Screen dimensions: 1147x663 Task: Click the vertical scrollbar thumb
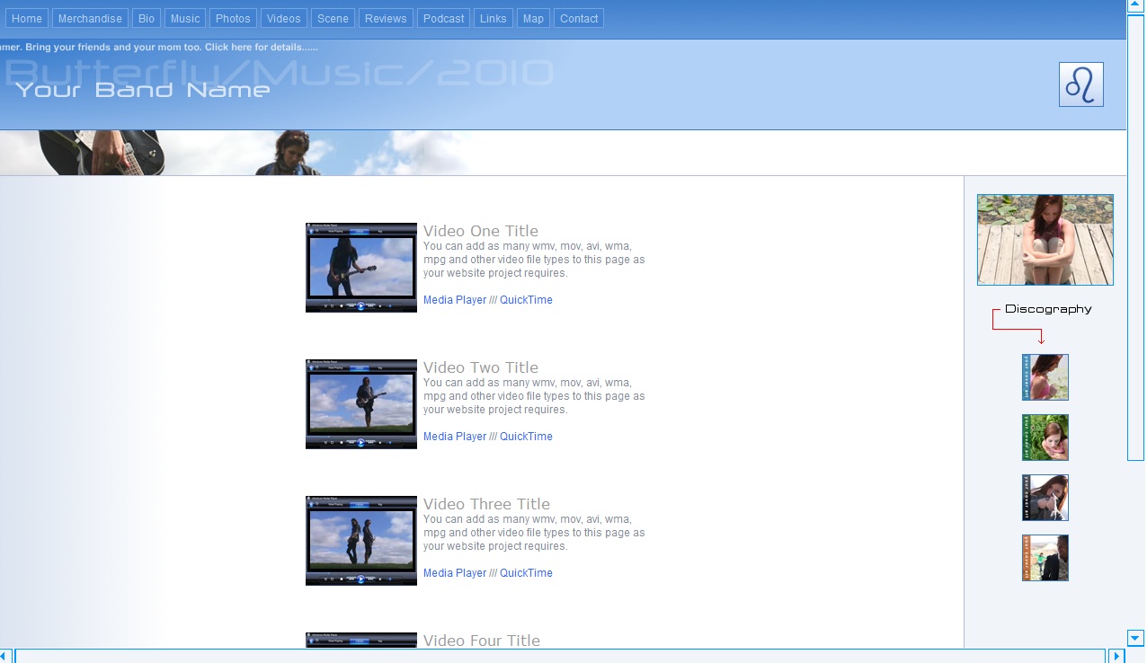[x=1136, y=238]
